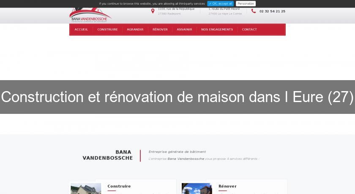This screenshot has width=355, height=194.
Task: Click the rue de la République address
Action: (176, 9)
